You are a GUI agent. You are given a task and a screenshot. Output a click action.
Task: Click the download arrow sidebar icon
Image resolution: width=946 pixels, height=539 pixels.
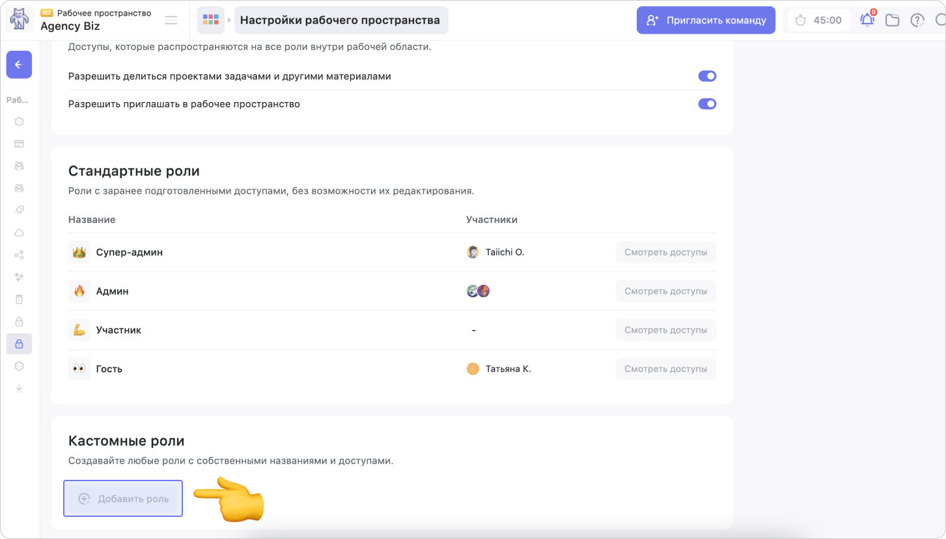tap(19, 388)
